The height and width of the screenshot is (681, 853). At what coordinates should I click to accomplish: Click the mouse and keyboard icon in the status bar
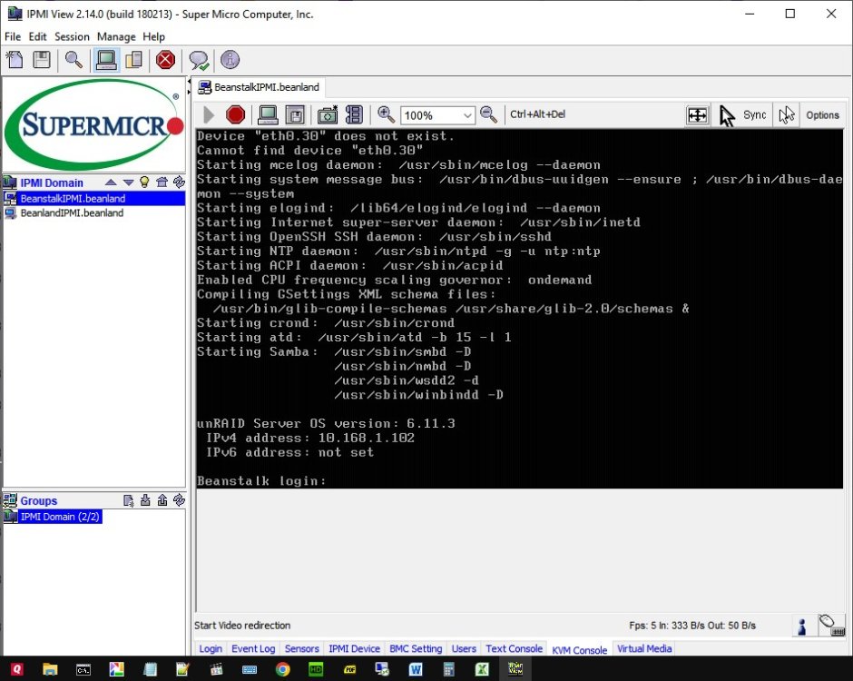pos(831,625)
